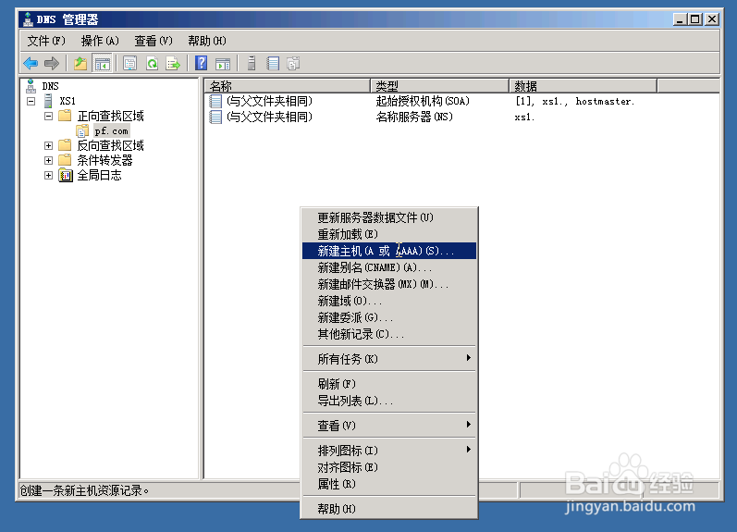This screenshot has height=532, width=737.
Task: Choose 新建别名(CNAME) from context menu
Action: 389,267
